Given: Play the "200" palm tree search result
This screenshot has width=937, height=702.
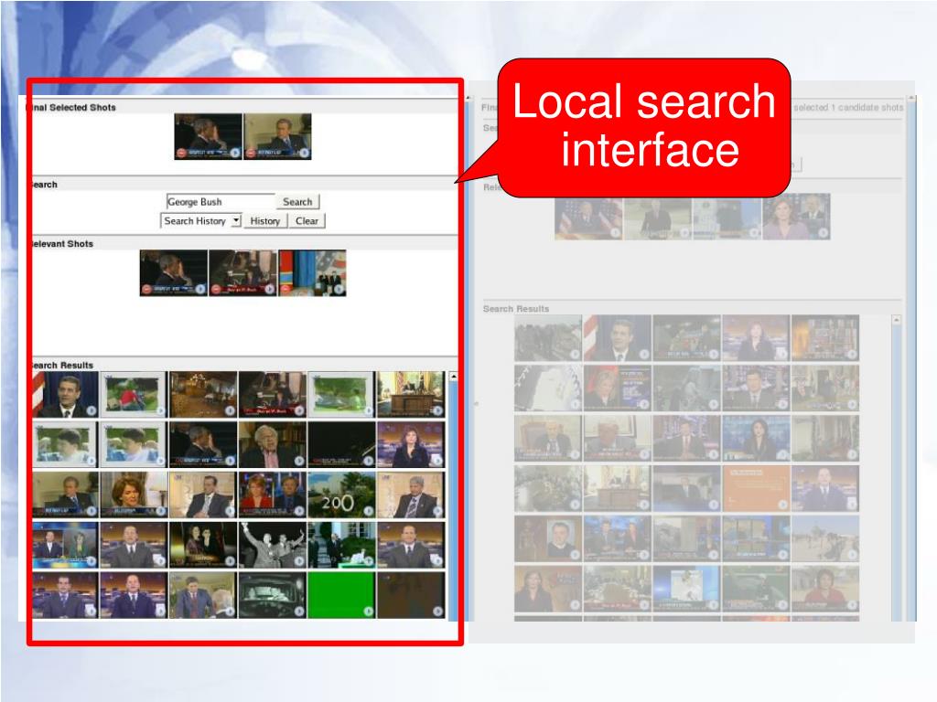Looking at the screenshot, I should point(368,511).
